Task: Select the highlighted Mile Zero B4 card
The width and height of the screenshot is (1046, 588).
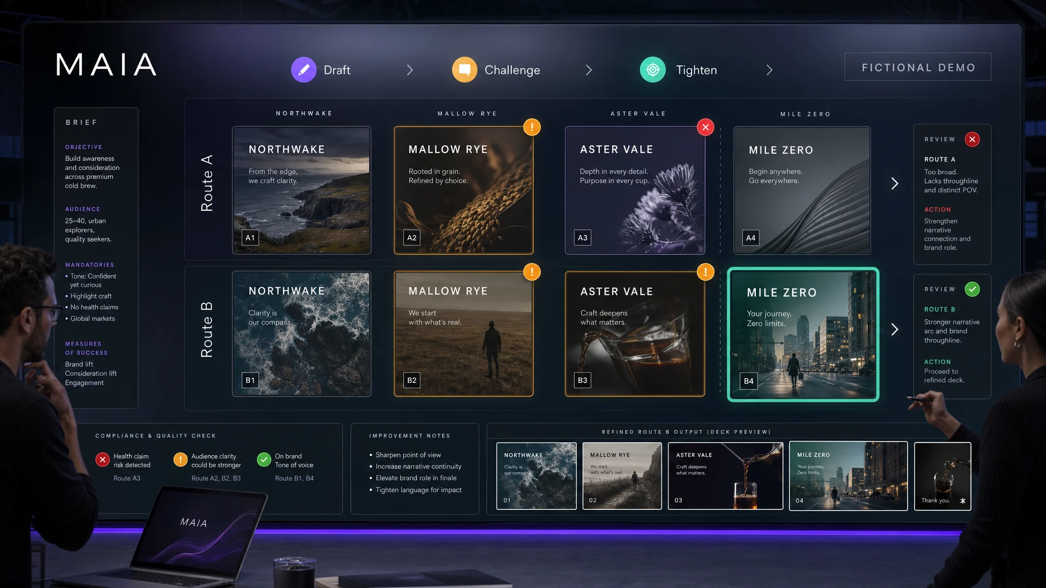Action: 803,334
